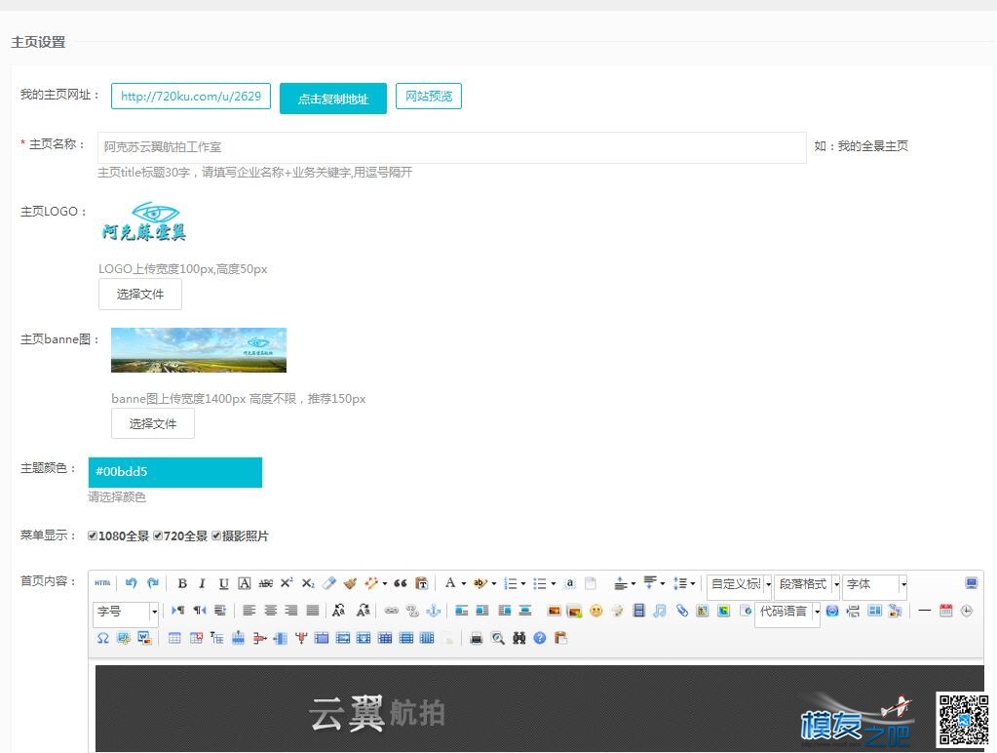
Task: Click the 点击复制地址 button
Action: tap(333, 99)
